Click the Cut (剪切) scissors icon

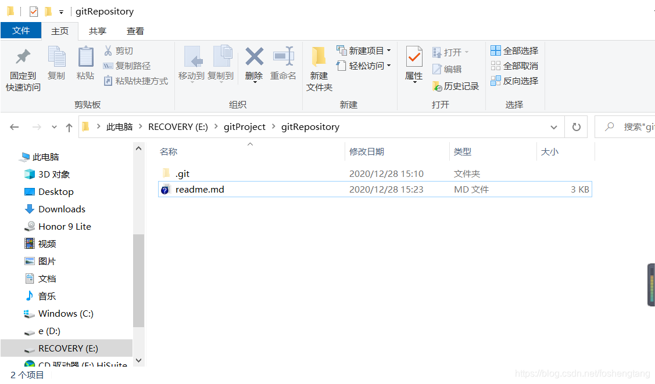[x=108, y=51]
